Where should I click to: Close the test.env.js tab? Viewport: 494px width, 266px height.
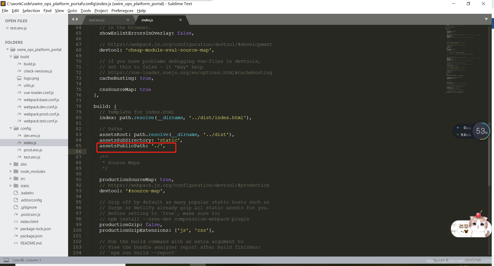128,20
